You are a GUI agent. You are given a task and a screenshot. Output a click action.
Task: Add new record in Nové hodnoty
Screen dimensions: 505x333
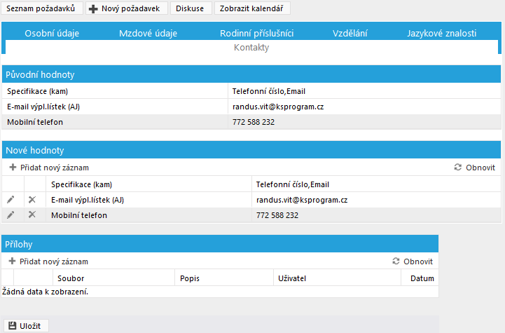(x=49, y=168)
